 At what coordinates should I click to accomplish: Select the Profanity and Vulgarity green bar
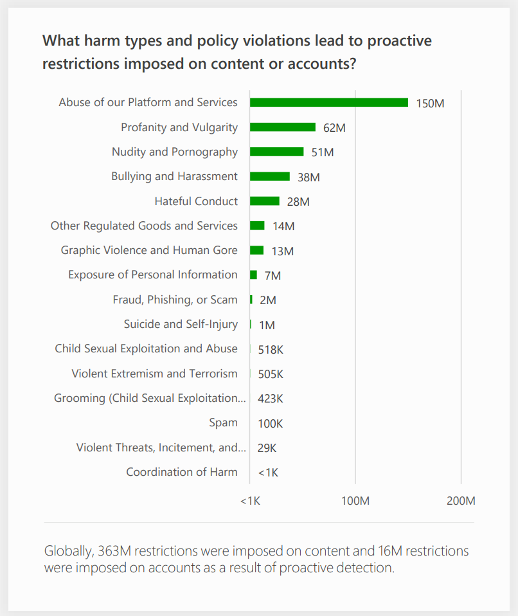[x=282, y=127]
